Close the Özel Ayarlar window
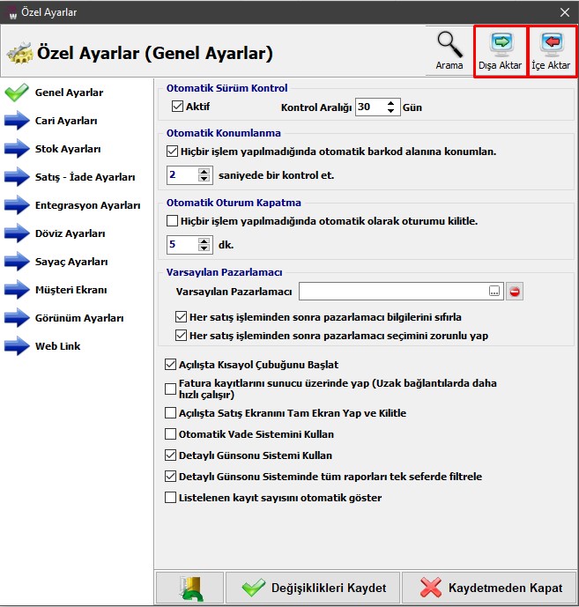579x607 pixels. coord(565,12)
